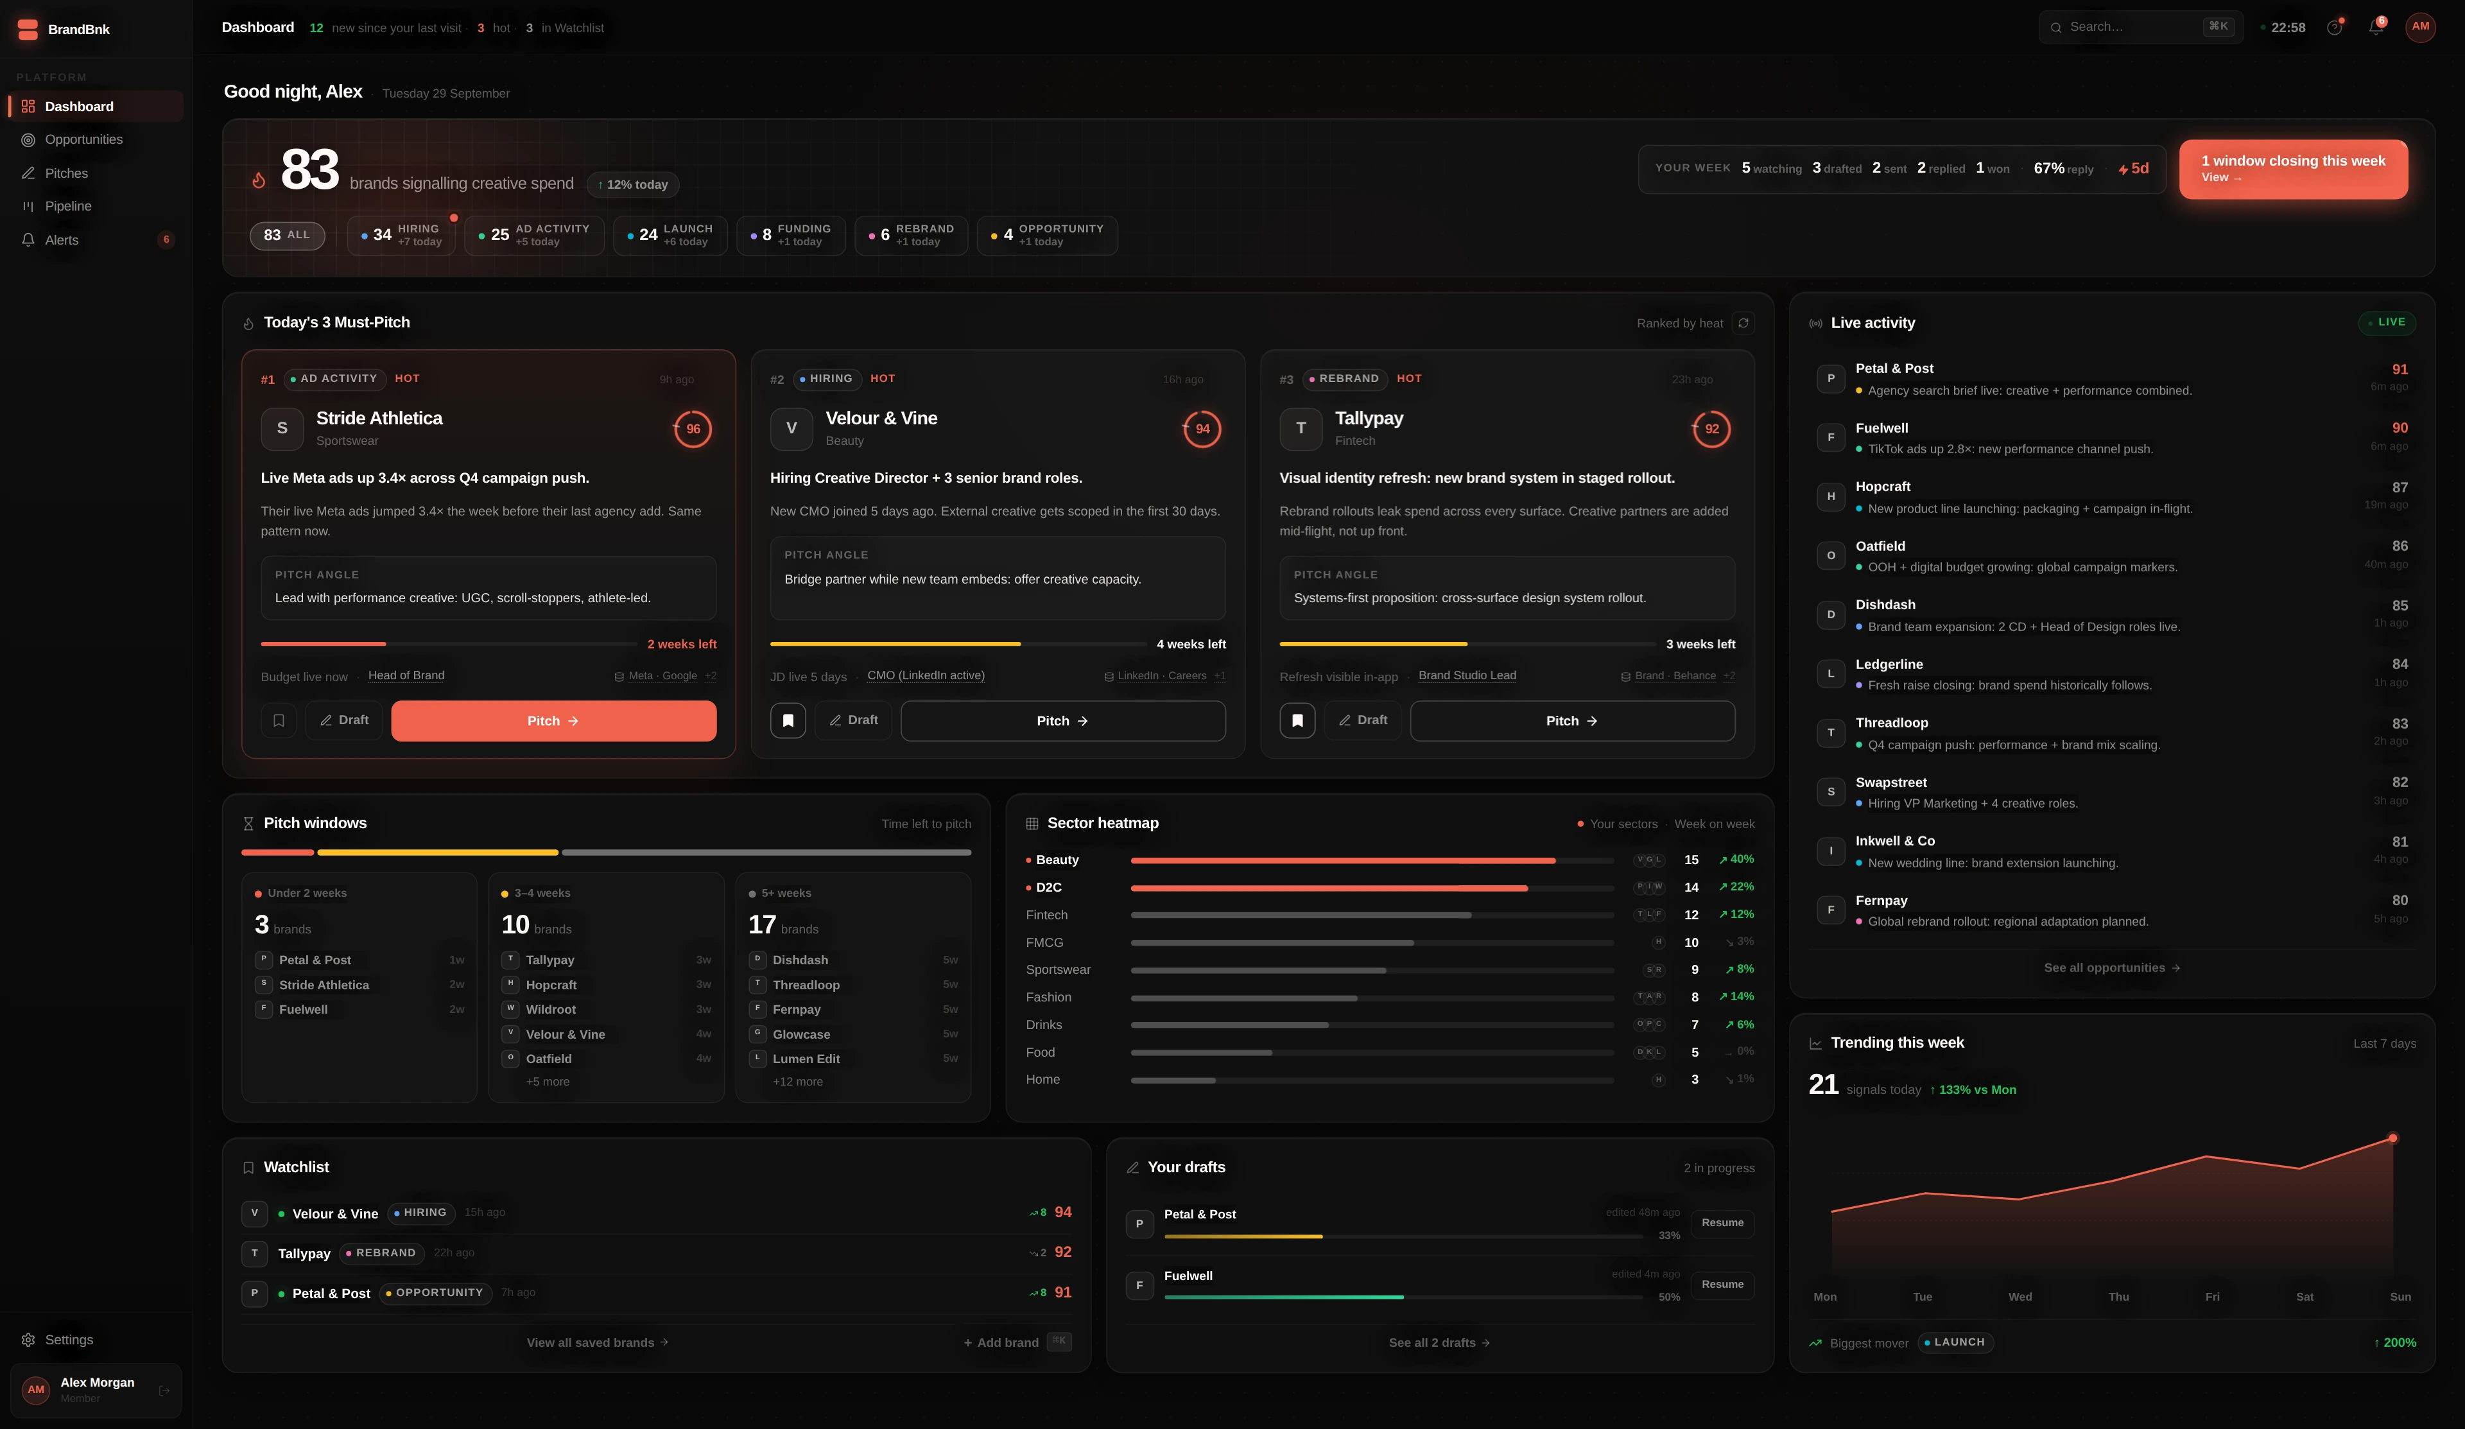Screen dimensions: 2465x1429
Task: Click the Live activity broadcast icon
Action: point(1815,324)
